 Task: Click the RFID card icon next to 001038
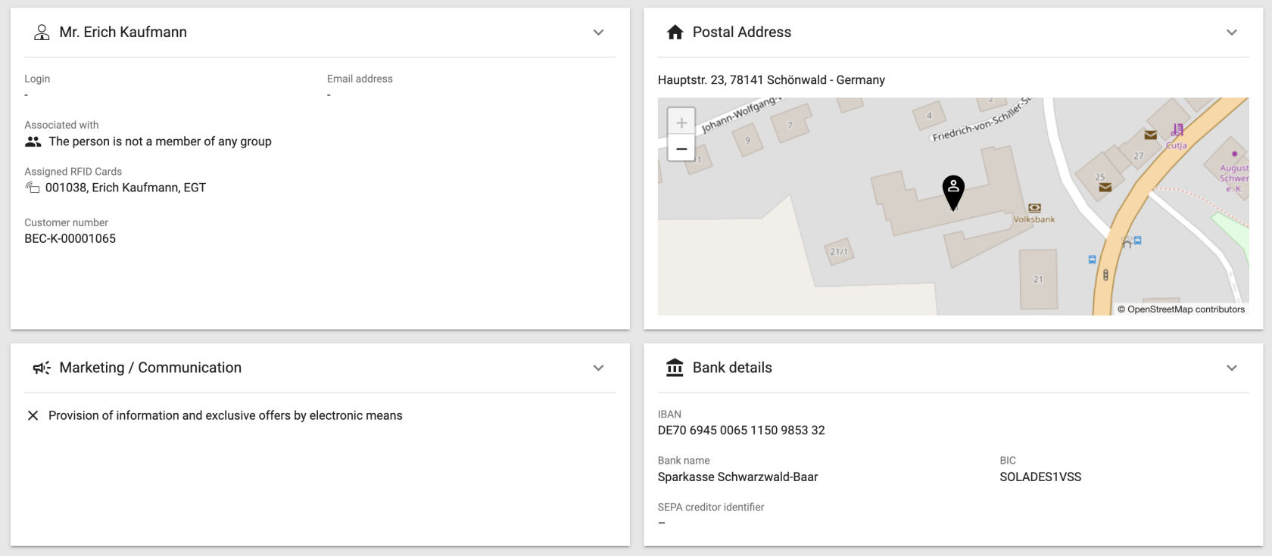coord(33,188)
